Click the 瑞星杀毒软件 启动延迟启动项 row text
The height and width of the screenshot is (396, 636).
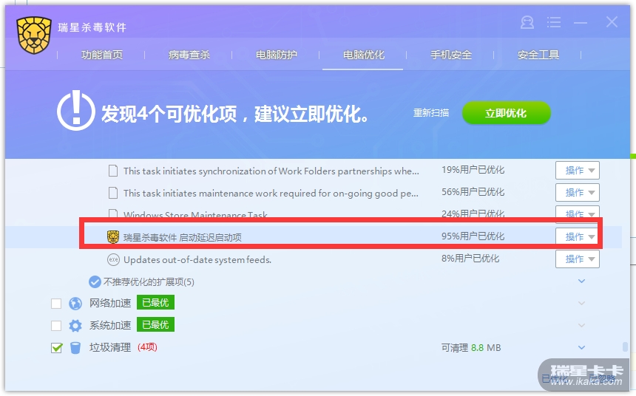click(183, 237)
